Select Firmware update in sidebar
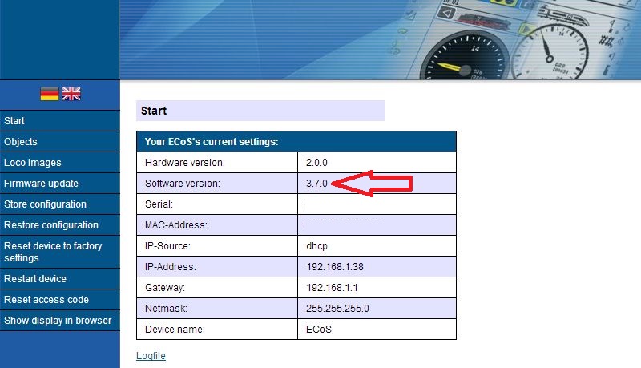Image resolution: width=641 pixels, height=368 pixels. coord(41,184)
